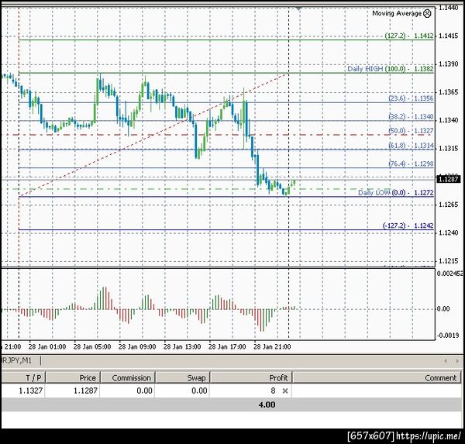Click the Swap value 0.00 cell
This screenshot has height=444, width=465.
click(199, 391)
